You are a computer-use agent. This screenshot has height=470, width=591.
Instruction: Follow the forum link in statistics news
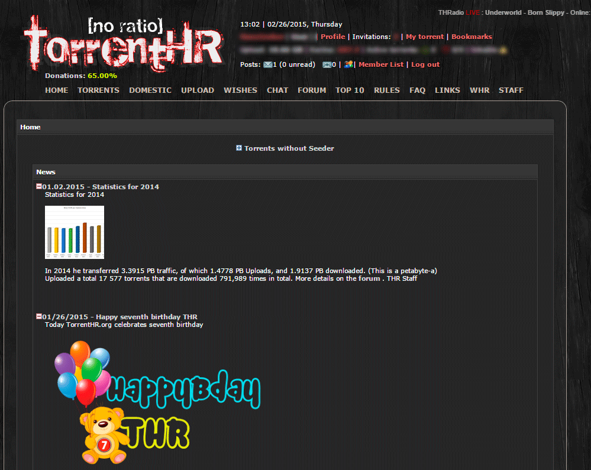click(369, 278)
